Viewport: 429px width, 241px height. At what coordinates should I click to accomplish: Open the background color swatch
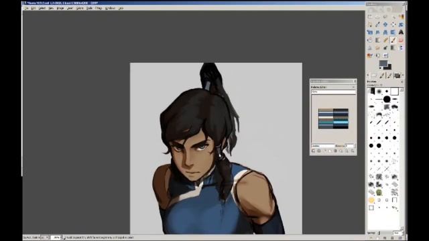389,68
